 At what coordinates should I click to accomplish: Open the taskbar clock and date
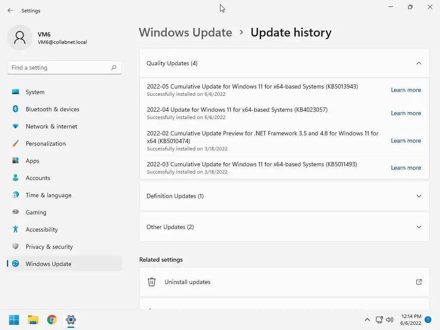coord(411,320)
